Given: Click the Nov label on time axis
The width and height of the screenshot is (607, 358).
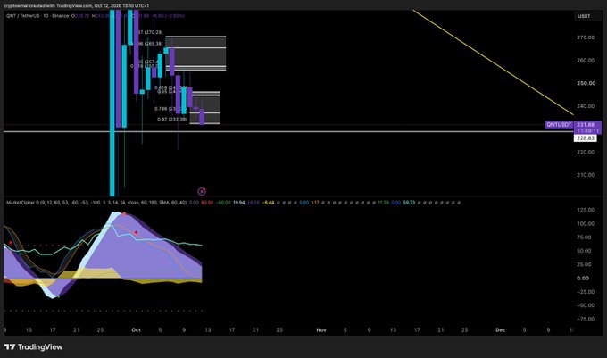Looking at the screenshot, I should tap(321, 330).
